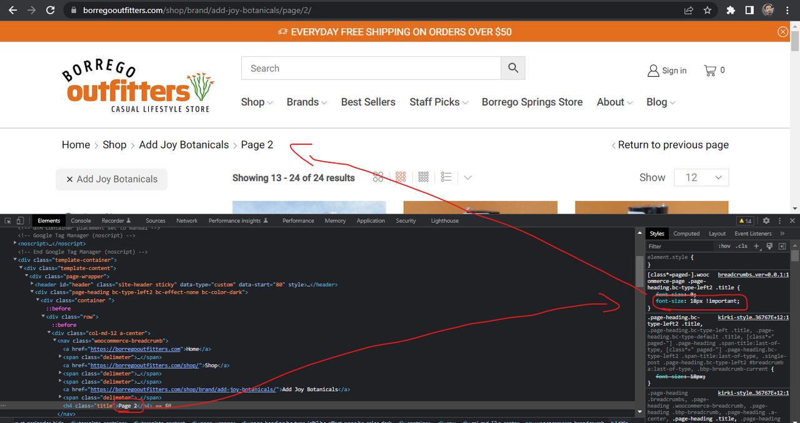This screenshot has height=423, width=800.
Task: Open Borrego Springs Store link
Action: (x=532, y=102)
